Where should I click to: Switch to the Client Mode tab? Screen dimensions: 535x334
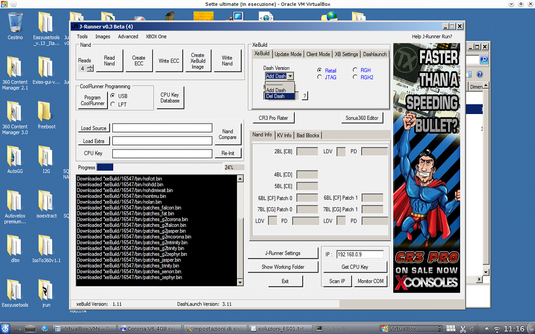point(318,54)
